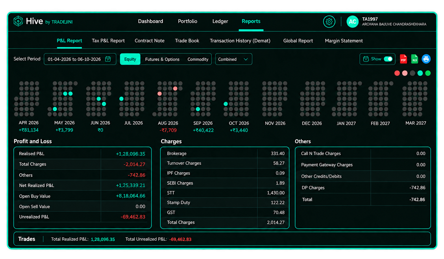This screenshot has width=444, height=259.
Task: Click the Hive hexagon logo icon
Action: [x=18, y=21]
